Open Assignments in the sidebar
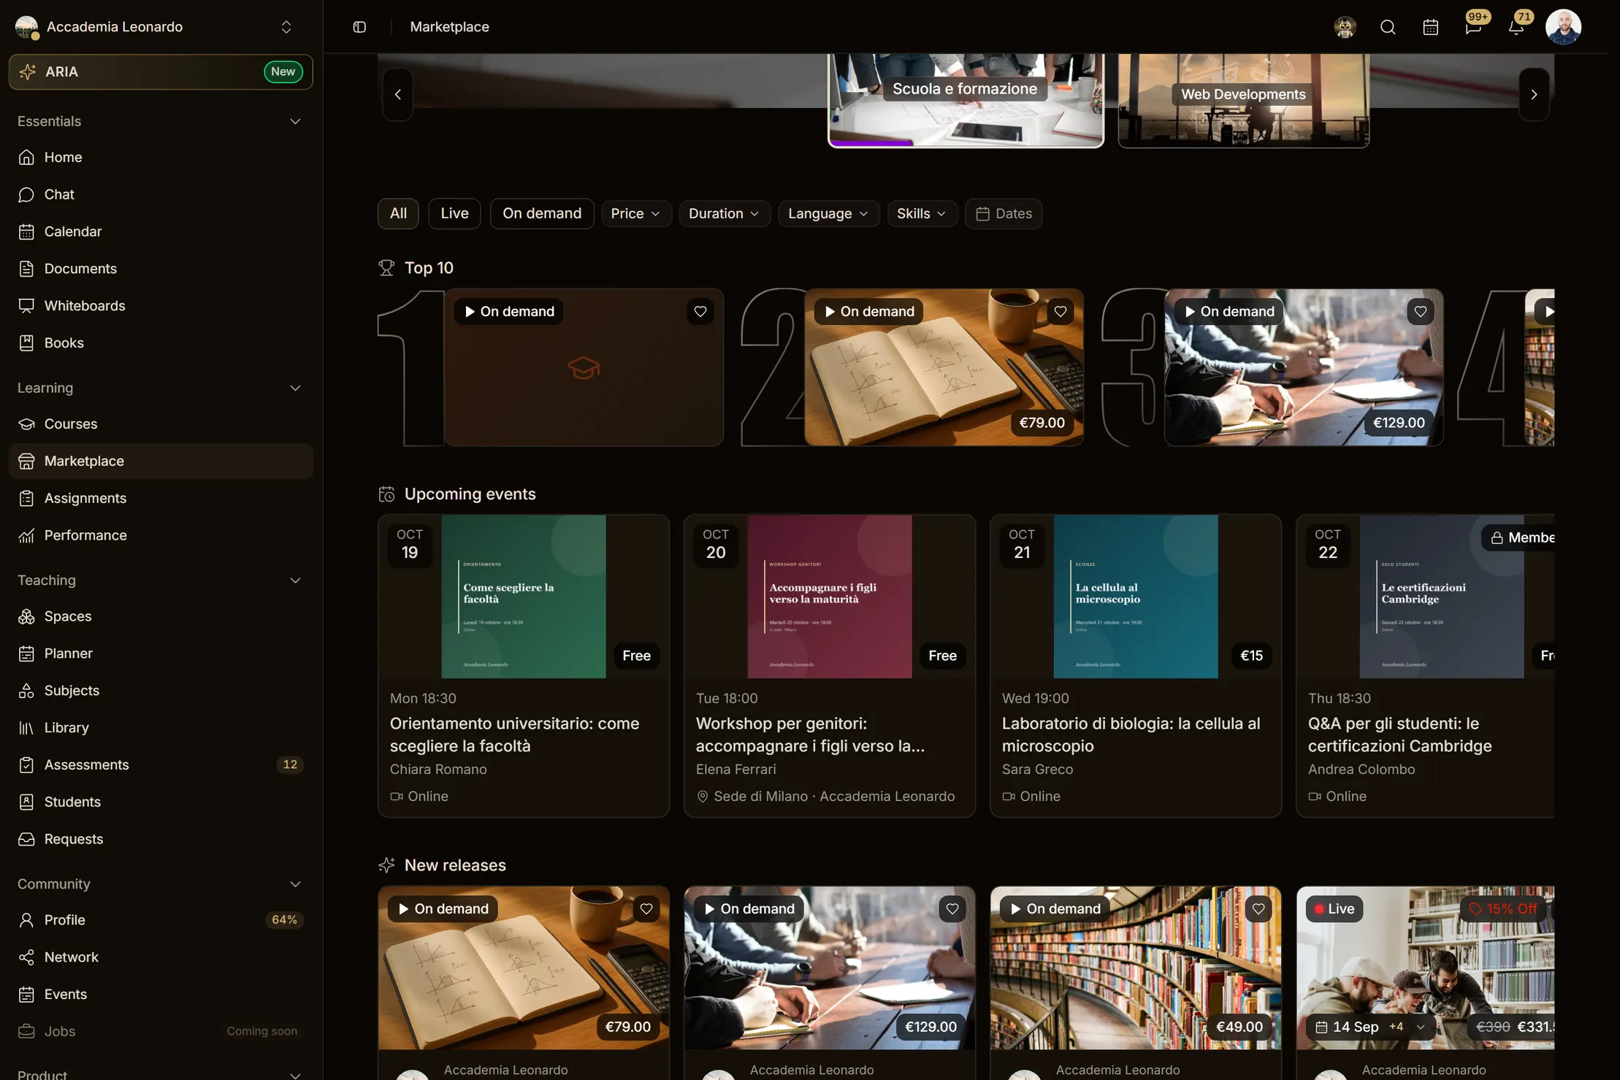The width and height of the screenshot is (1620, 1080). (x=161, y=498)
